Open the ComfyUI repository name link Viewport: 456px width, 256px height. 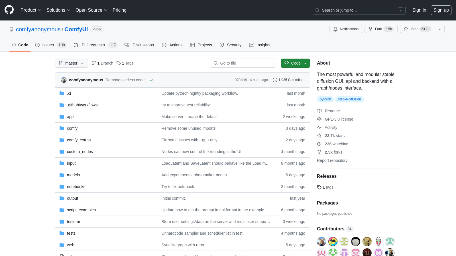(x=76, y=29)
